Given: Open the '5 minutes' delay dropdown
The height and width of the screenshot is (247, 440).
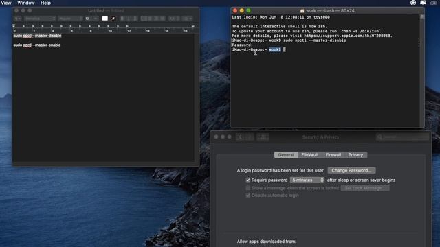Looking at the screenshot, I should coord(307,180).
